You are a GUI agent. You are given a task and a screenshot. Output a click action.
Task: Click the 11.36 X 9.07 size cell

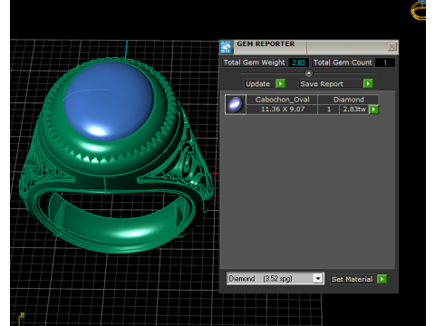tap(283, 109)
